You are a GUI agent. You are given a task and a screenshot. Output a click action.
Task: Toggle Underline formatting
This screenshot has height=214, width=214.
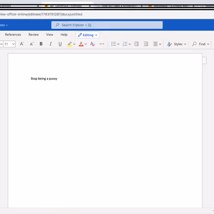click(x=60, y=44)
